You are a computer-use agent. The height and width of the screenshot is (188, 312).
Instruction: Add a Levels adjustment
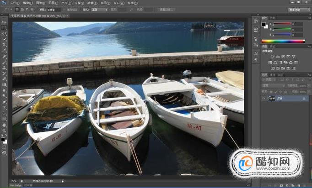click(x=278, y=57)
